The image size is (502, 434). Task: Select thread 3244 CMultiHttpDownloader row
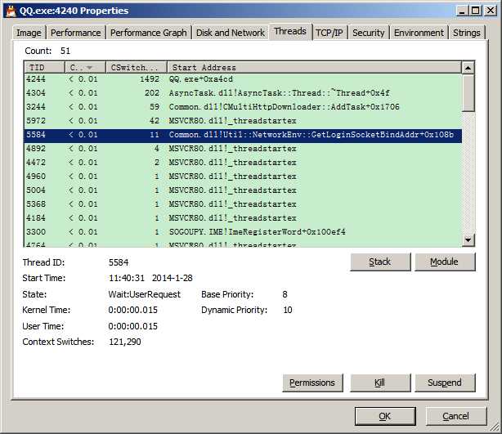[x=243, y=106]
